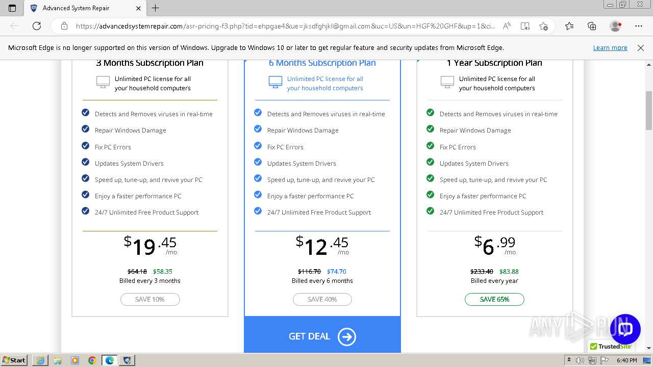Viewport: 653px width, 367px height.
Task: Click the browser refresh icon
Action: click(37, 26)
